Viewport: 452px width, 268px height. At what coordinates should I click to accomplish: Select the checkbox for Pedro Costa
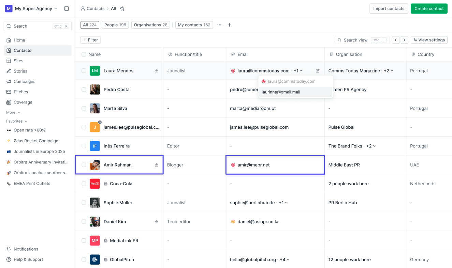[84, 90]
